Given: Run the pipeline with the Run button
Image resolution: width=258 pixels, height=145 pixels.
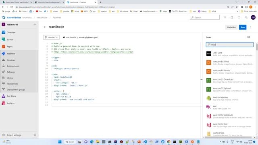Looking at the screenshot, I should tap(243, 27).
